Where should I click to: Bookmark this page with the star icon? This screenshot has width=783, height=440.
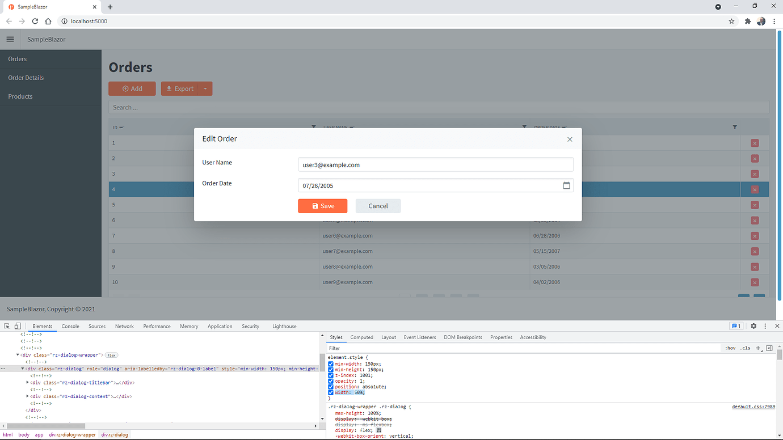731,21
